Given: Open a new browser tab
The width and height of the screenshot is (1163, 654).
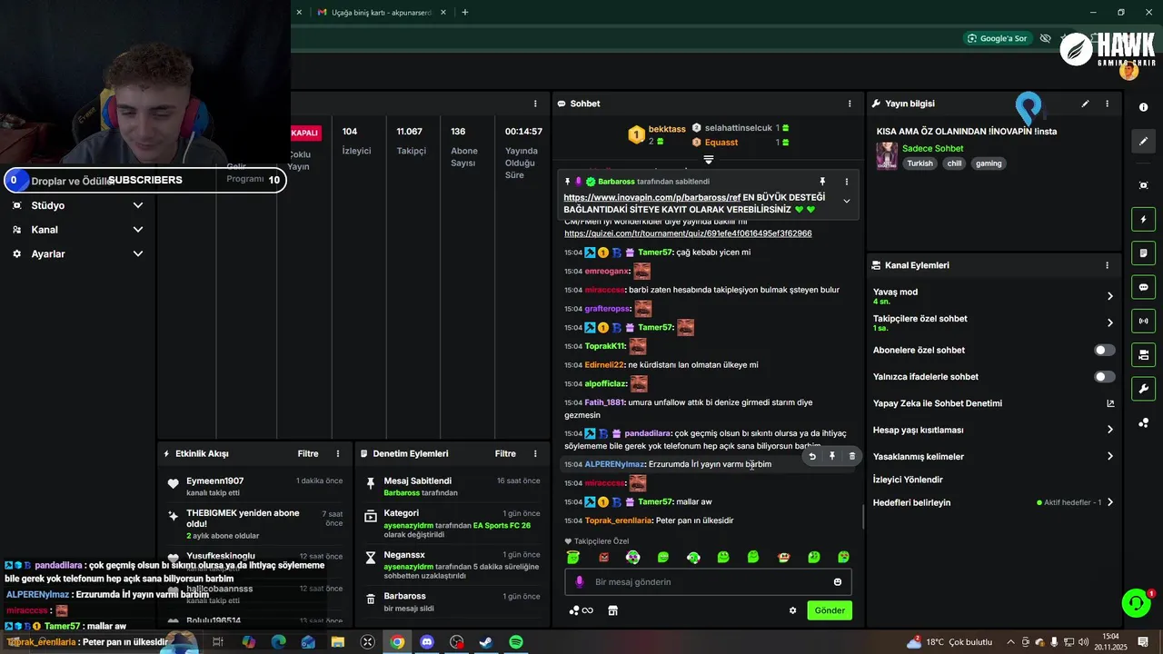Looking at the screenshot, I should click(x=465, y=12).
